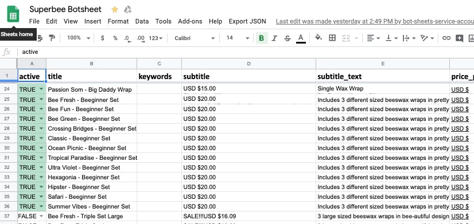Screen dimensions: 474x224
Task: Click the paint format roller icon
Action: click(x=52, y=38)
